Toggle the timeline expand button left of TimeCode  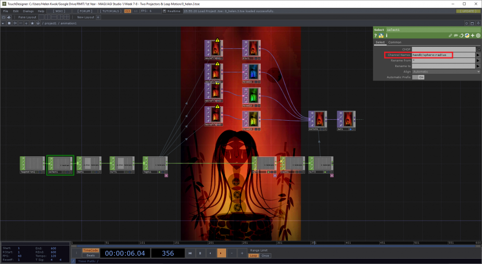(76, 253)
